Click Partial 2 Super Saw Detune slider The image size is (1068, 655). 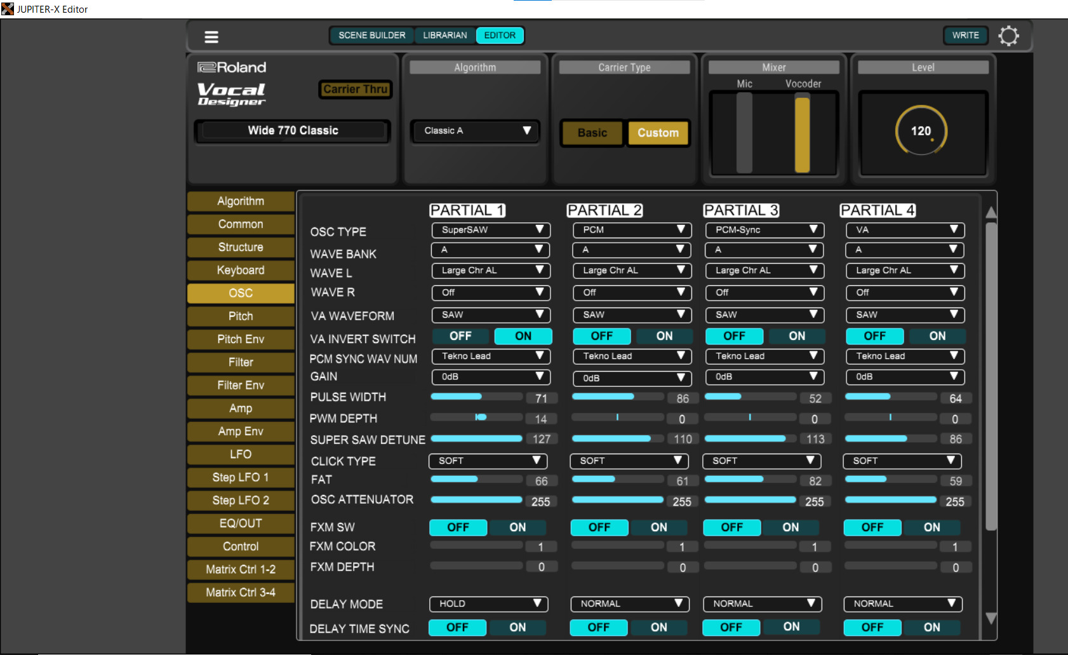(617, 438)
